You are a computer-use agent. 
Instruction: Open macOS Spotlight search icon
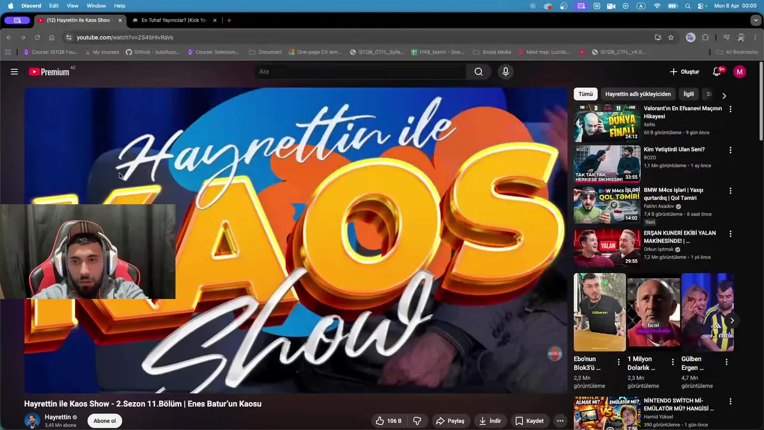(x=688, y=6)
